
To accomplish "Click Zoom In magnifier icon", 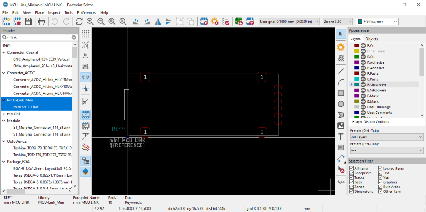I will tap(90, 21).
